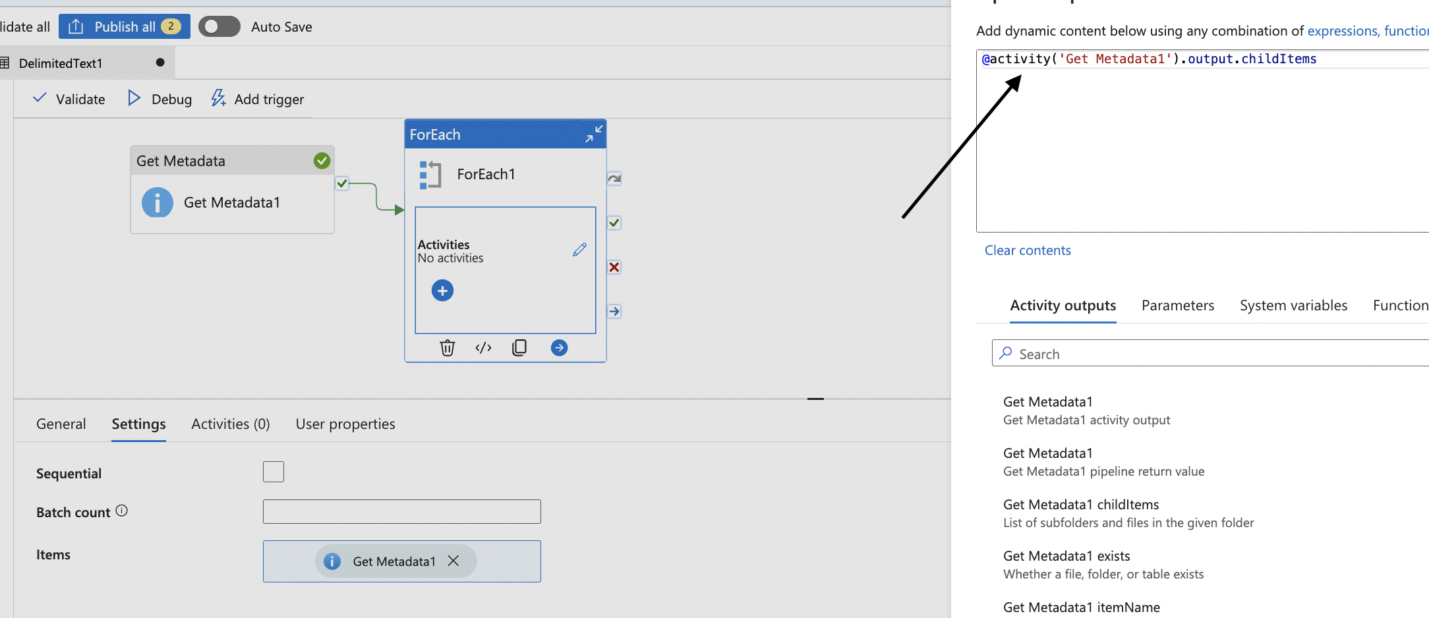Switch to the Parameters tab
Screen dimensions: 1429x618
(x=1177, y=305)
